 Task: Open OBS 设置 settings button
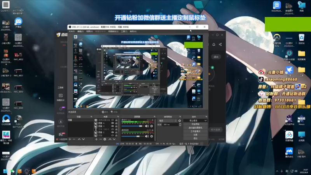tap(196, 135)
